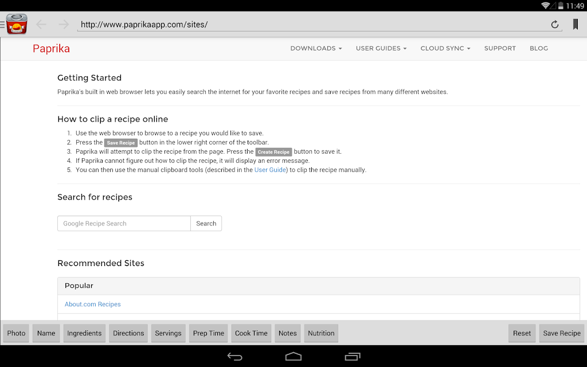Click the Cook Time clipboard button
This screenshot has height=367, width=587.
251,333
